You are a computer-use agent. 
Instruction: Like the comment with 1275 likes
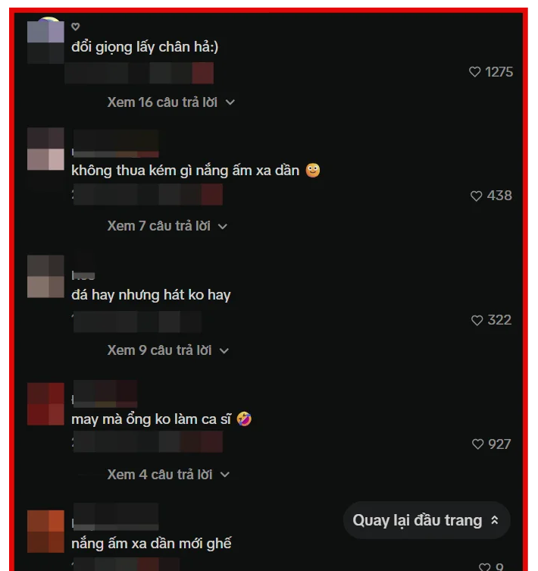click(474, 72)
